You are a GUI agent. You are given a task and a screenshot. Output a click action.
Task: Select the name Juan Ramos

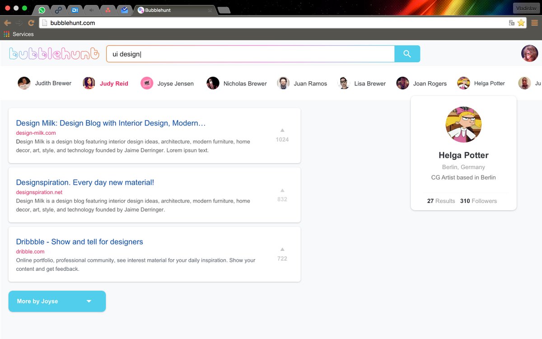(x=310, y=83)
